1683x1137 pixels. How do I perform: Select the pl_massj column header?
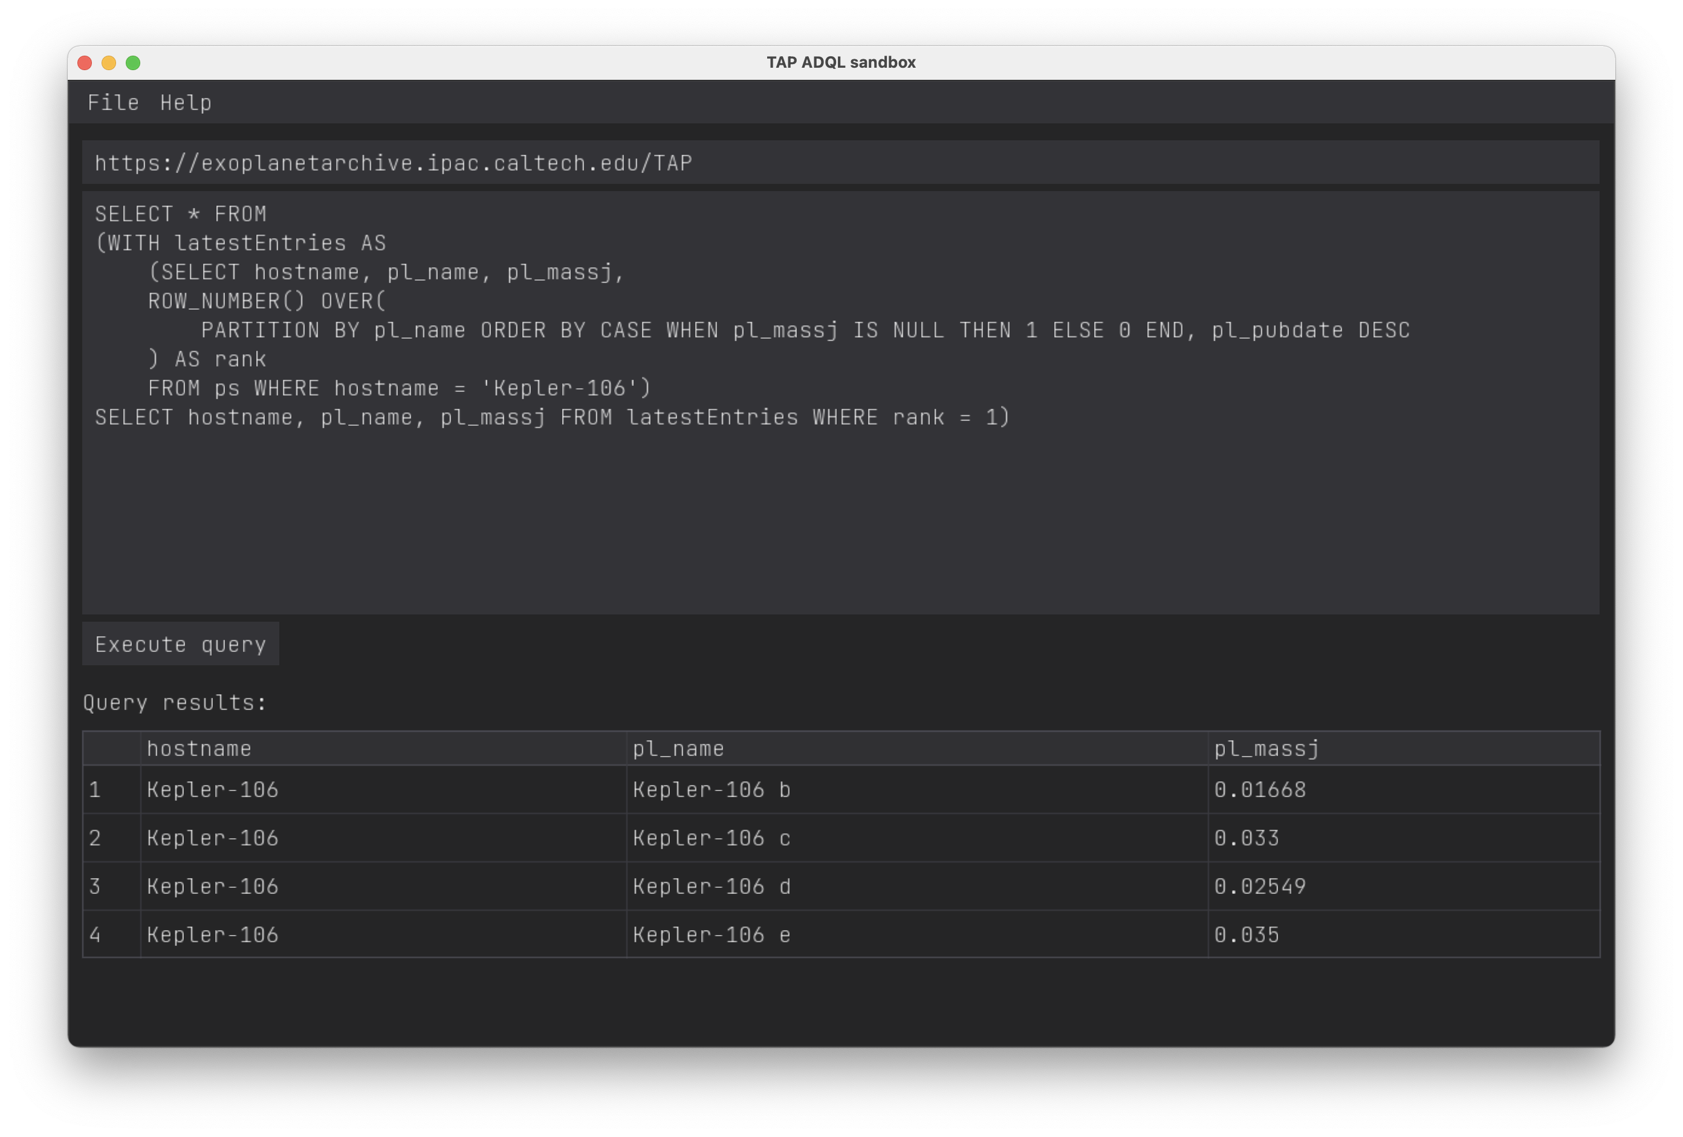pyautogui.click(x=1266, y=749)
